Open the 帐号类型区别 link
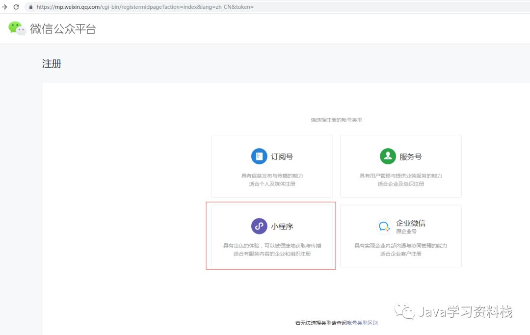The image size is (530, 335). pyautogui.click(x=362, y=323)
